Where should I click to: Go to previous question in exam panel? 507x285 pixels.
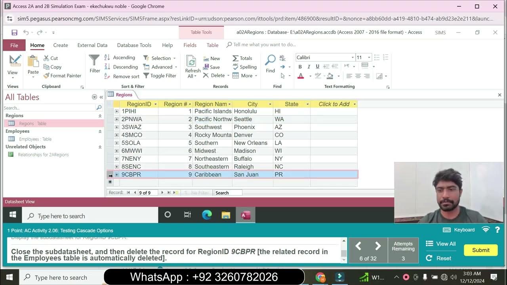tap(358, 246)
